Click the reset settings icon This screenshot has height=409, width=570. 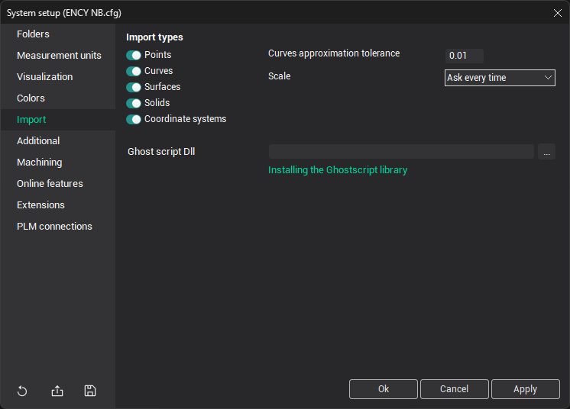pos(22,391)
